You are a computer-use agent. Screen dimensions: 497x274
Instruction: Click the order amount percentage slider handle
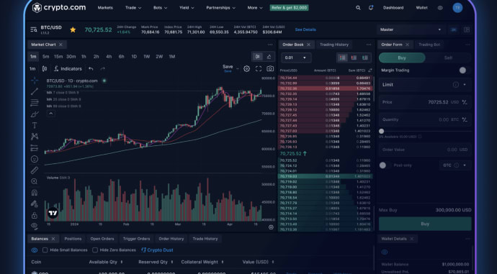coord(381,131)
